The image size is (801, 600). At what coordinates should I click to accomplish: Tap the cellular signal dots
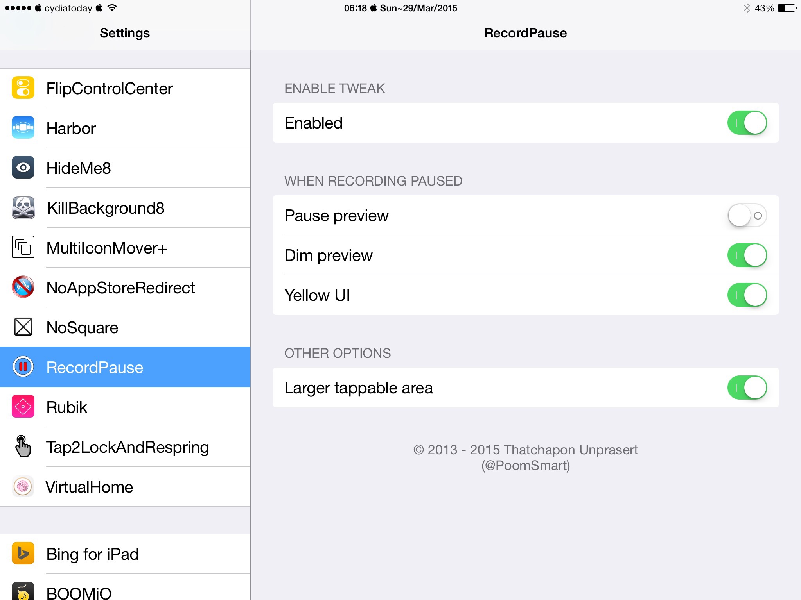click(18, 8)
